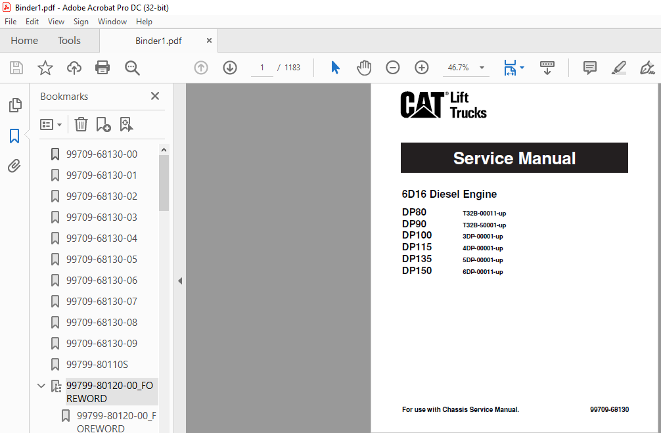Image resolution: width=661 pixels, height=433 pixels.
Task: Go to previous page arrow
Action: click(201, 68)
